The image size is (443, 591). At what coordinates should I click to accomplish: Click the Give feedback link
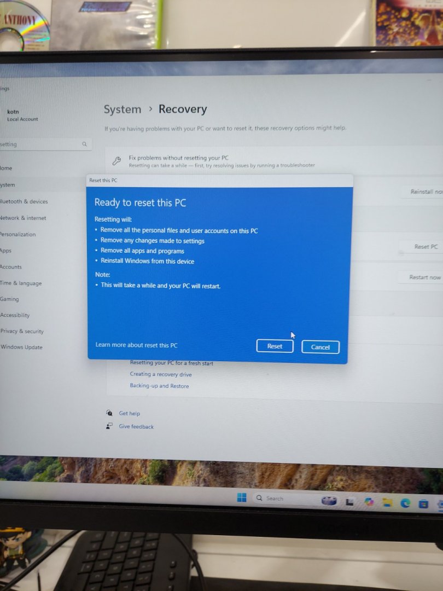click(136, 426)
